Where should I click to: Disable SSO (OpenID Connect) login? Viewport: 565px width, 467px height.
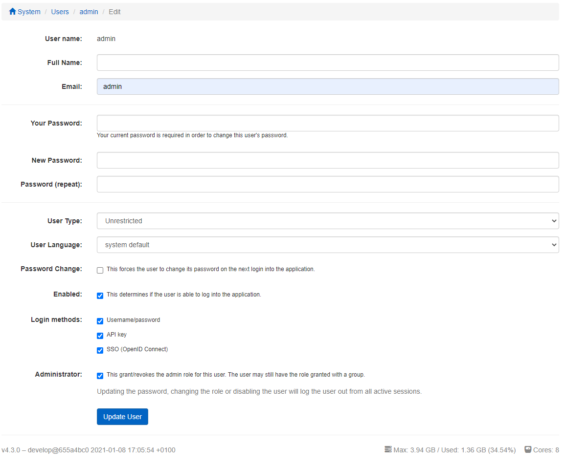pyautogui.click(x=100, y=350)
